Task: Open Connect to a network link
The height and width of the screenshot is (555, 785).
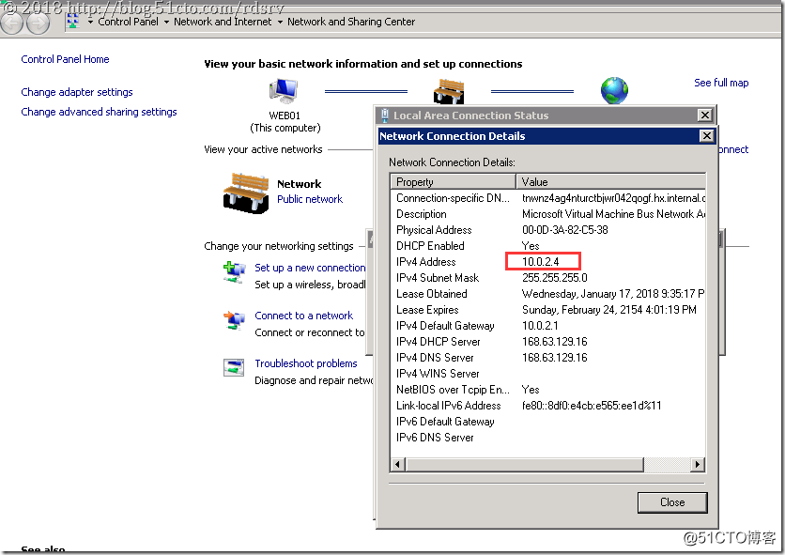Action: (x=304, y=316)
